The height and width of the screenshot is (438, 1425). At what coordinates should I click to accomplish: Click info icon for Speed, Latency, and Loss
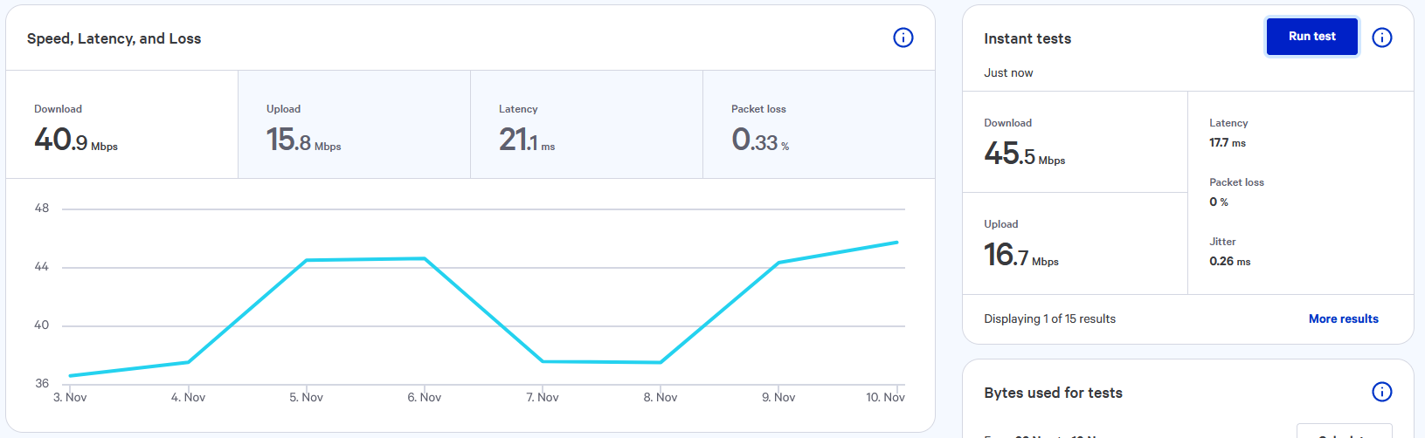tap(903, 38)
